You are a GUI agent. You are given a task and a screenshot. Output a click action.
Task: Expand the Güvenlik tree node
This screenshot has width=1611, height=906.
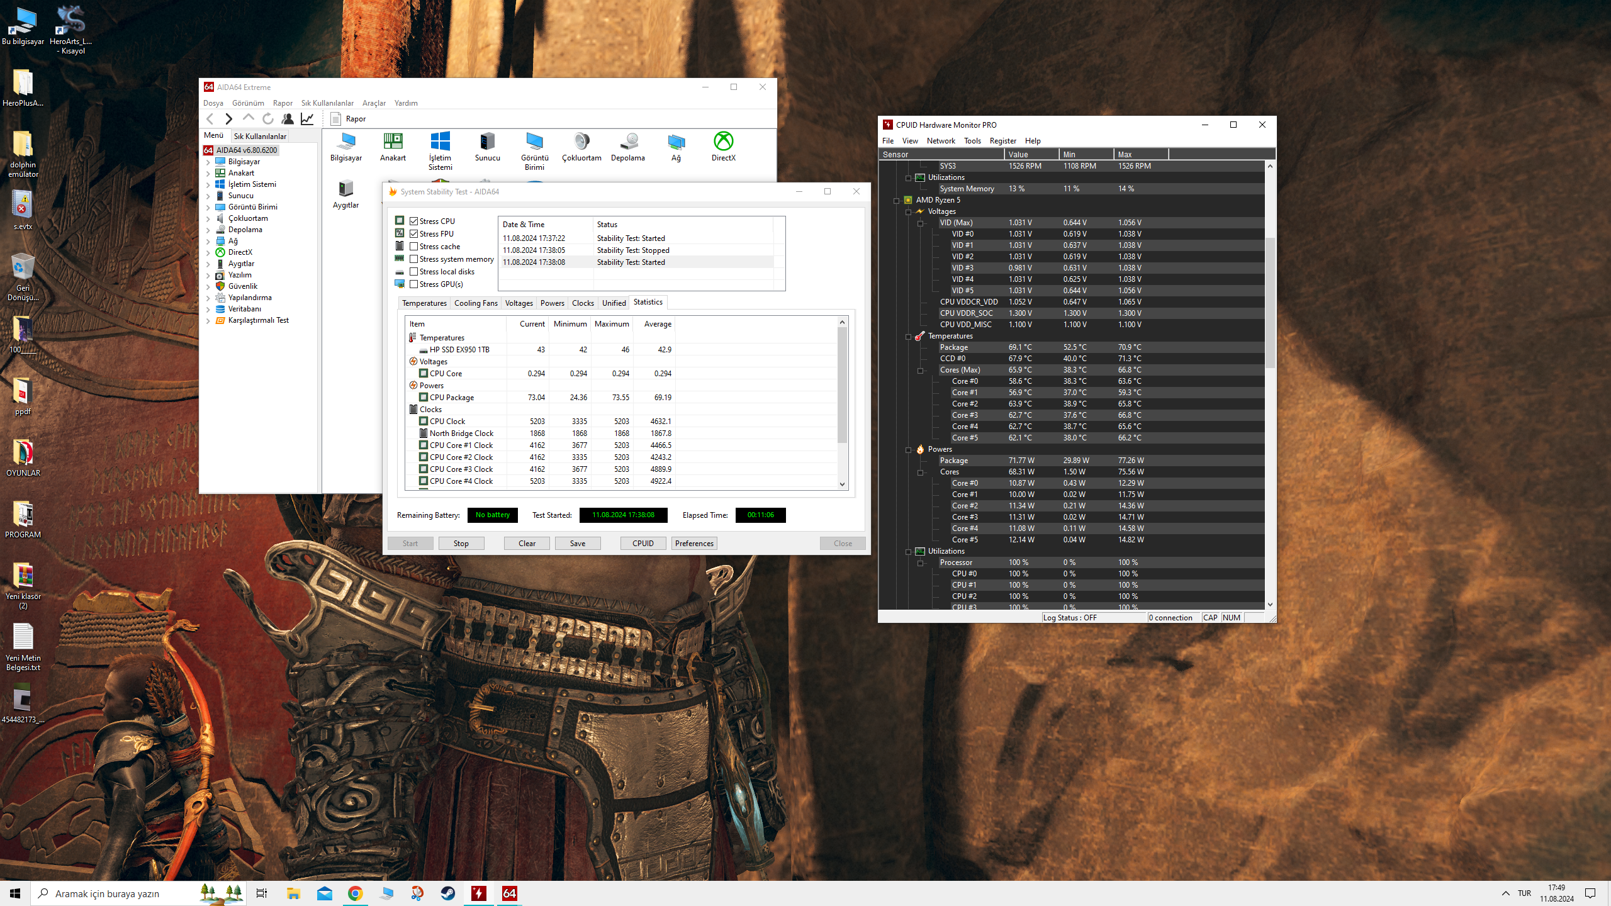(208, 286)
